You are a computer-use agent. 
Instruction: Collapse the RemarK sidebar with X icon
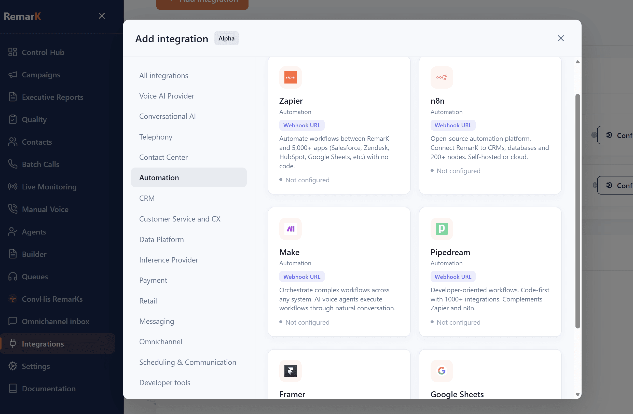point(102,16)
